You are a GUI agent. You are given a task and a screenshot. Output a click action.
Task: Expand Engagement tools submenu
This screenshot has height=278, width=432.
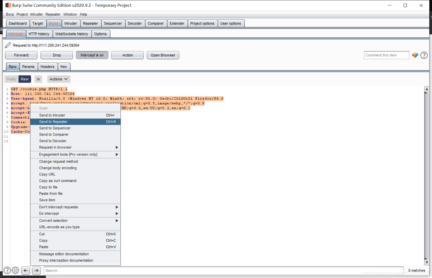pos(75,154)
